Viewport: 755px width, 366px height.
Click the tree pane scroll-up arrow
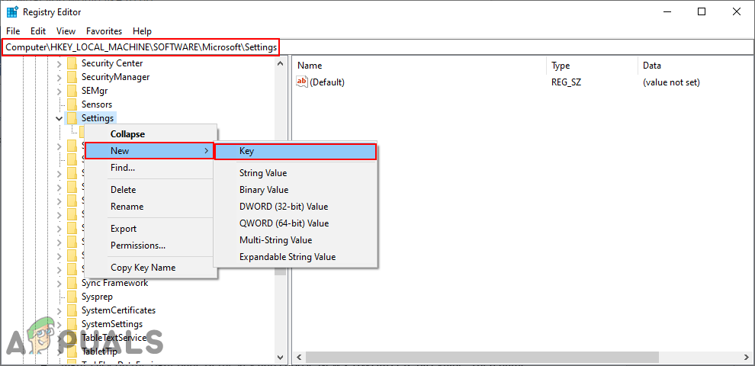[281, 63]
